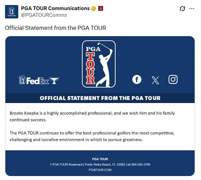Click the central PGA TOUR golfer logo
The height and width of the screenshot is (180, 201).
click(99, 64)
